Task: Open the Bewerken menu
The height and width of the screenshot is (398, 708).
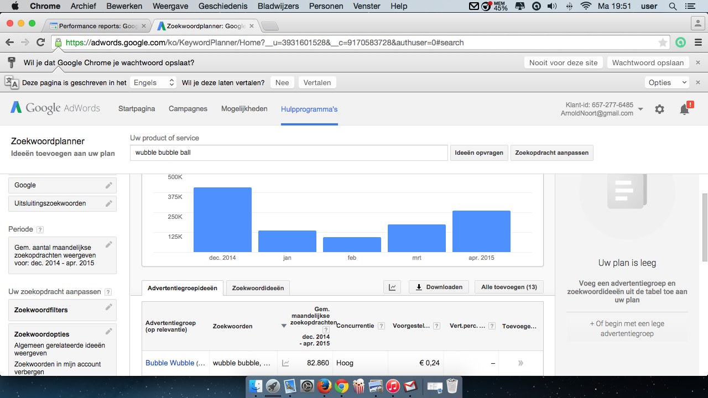Action: (124, 7)
